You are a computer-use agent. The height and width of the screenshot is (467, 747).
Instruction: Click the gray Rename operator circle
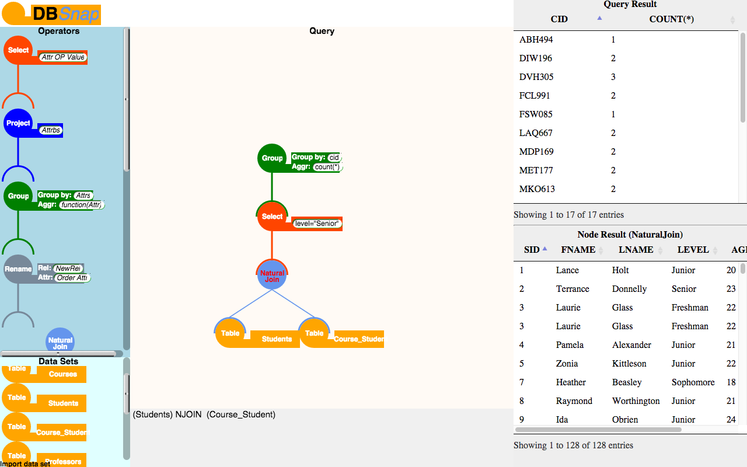18,269
